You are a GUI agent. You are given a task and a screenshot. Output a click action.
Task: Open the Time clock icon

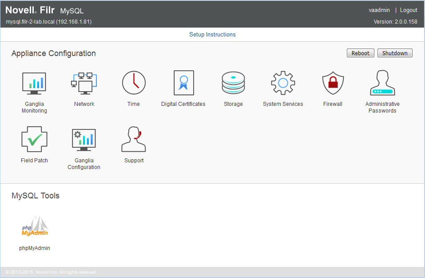click(134, 83)
